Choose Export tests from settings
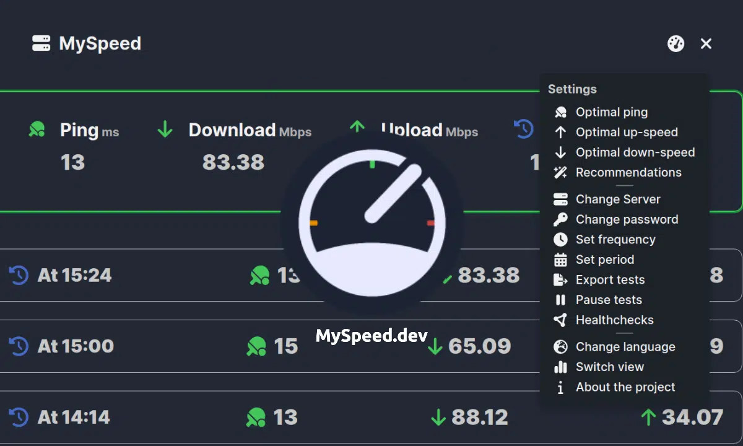Image resolution: width=743 pixels, height=446 pixels. [x=610, y=280]
